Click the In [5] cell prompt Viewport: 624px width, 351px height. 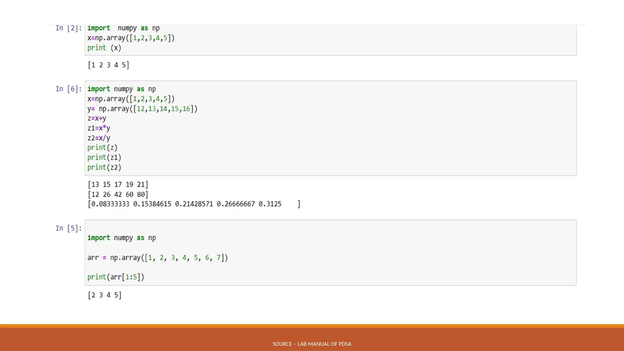[x=69, y=228]
